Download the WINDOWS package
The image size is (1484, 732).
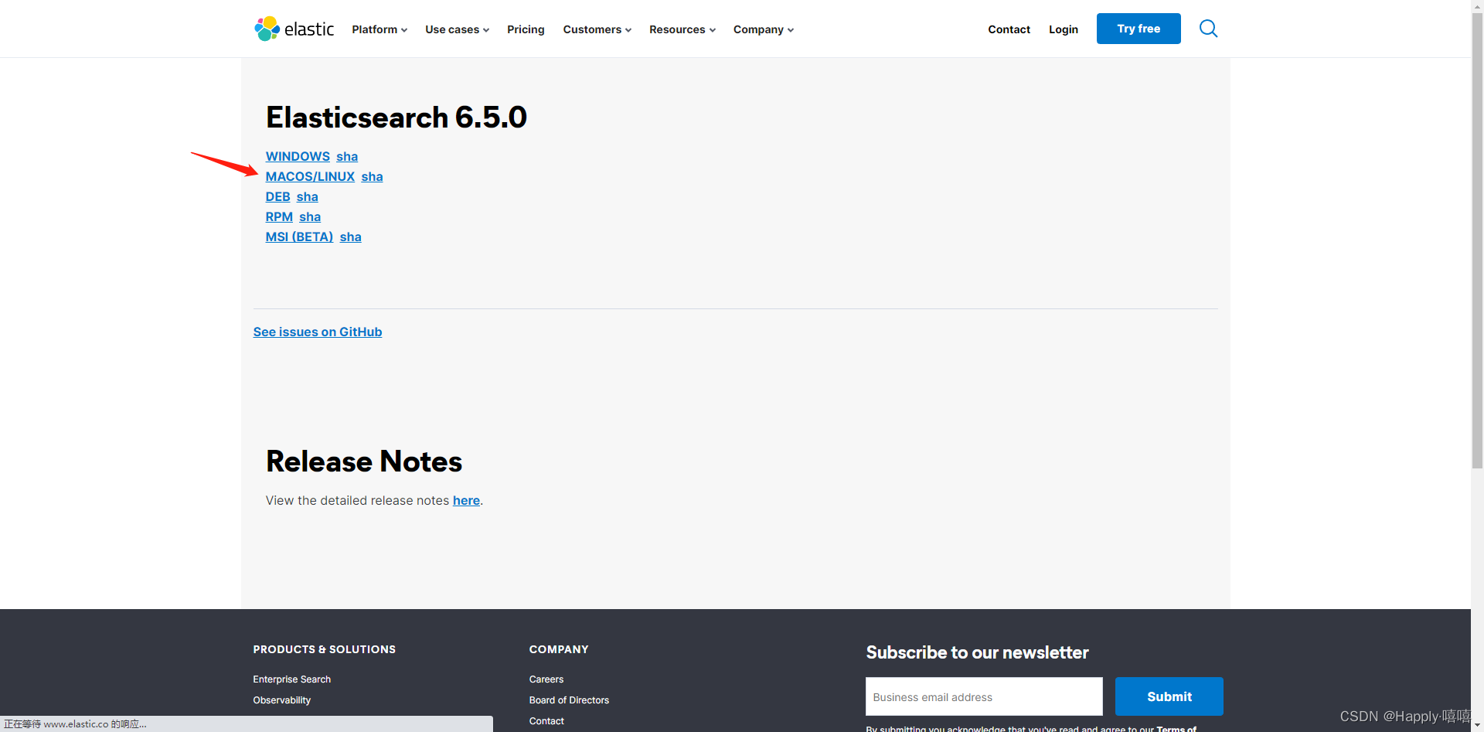click(298, 156)
